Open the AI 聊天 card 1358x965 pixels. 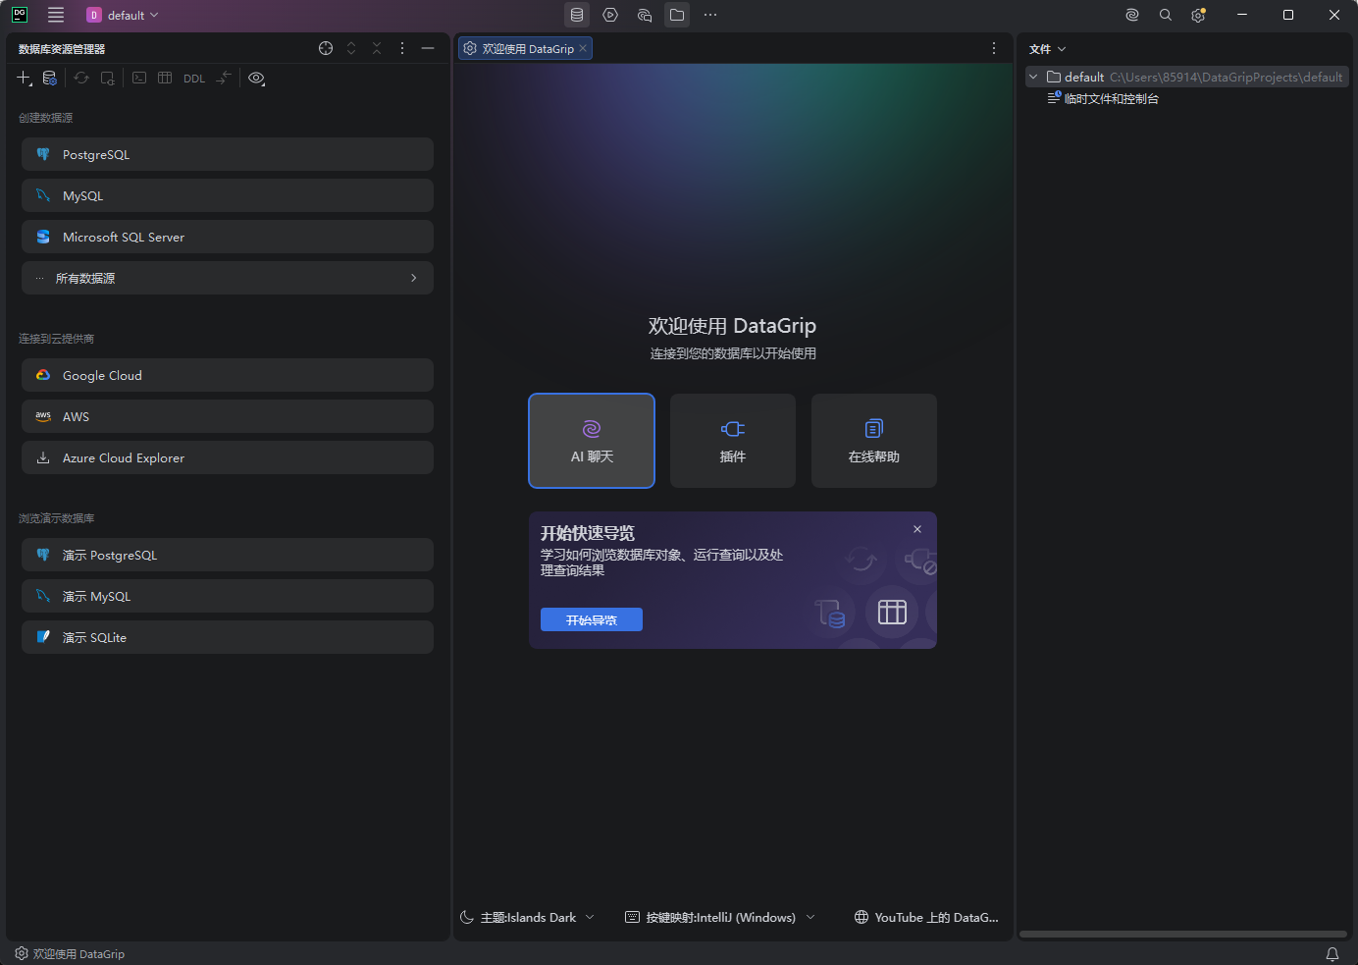592,441
